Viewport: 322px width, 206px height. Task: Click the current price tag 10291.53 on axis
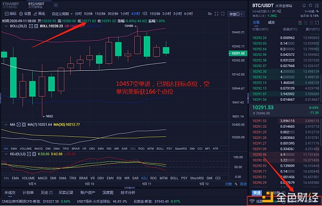coord(238,53)
